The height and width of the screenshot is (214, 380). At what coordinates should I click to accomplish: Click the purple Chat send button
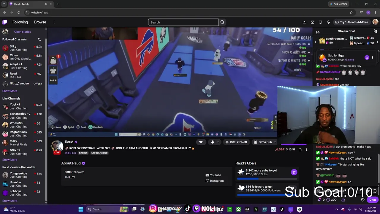[x=373, y=200]
